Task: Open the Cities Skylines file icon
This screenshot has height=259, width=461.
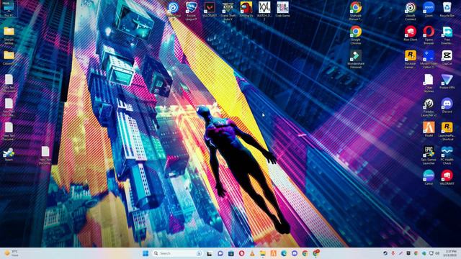Action: [429, 83]
